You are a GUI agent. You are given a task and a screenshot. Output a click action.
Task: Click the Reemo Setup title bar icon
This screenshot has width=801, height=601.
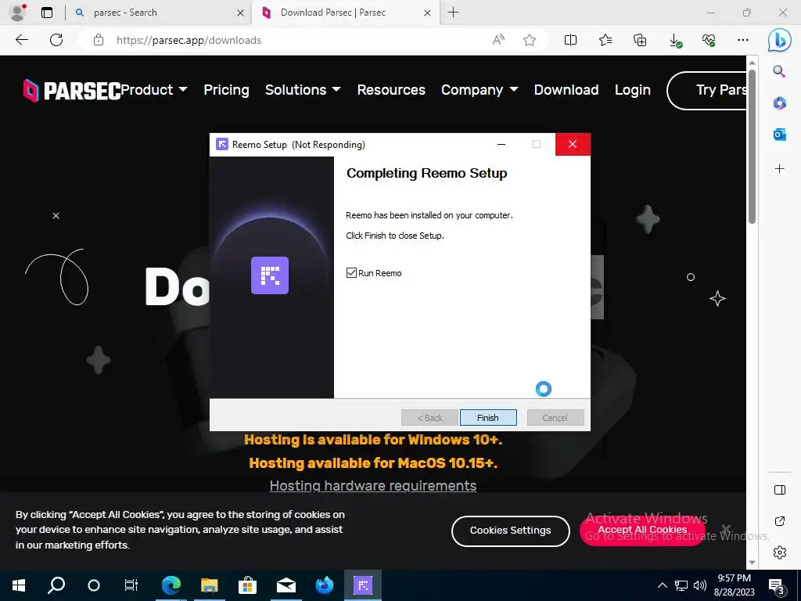pyautogui.click(x=222, y=144)
